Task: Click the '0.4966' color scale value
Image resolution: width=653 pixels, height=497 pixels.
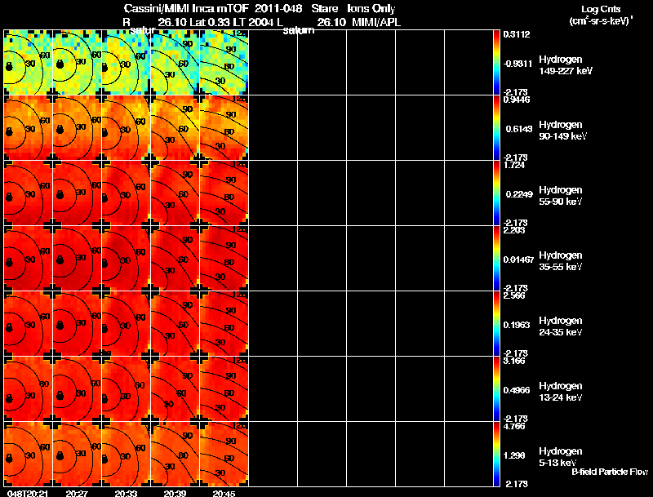Action: point(517,390)
